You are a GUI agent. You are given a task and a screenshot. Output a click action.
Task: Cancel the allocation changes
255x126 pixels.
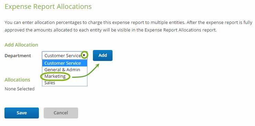click(x=61, y=113)
